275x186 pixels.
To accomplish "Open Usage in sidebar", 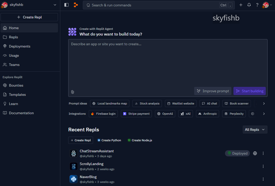I will [29, 55].
